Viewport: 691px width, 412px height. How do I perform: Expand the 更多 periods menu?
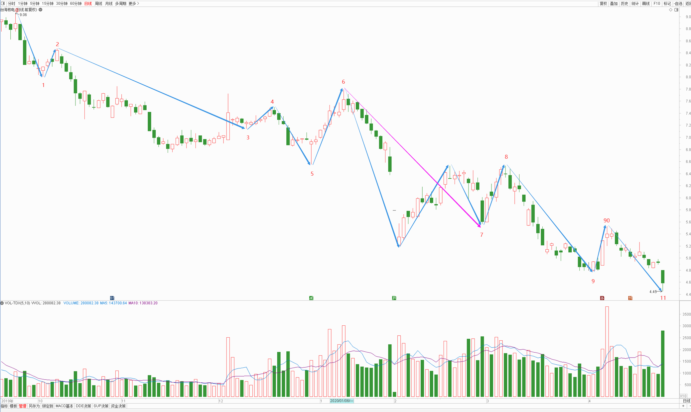(134, 3)
